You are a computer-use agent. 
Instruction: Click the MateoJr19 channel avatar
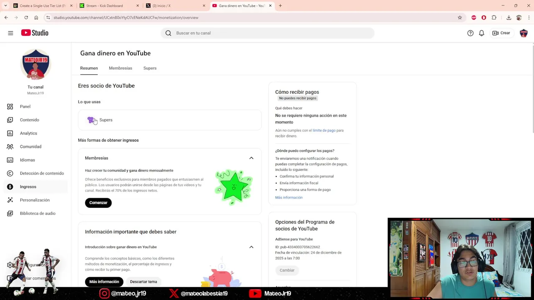pyautogui.click(x=35, y=65)
